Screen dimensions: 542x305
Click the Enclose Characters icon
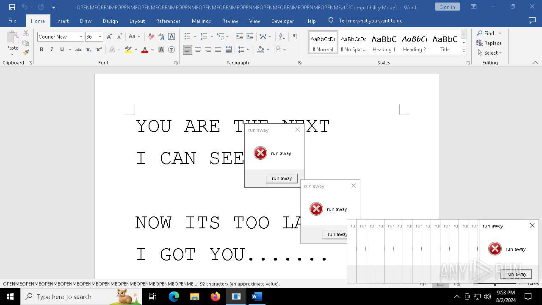click(171, 50)
